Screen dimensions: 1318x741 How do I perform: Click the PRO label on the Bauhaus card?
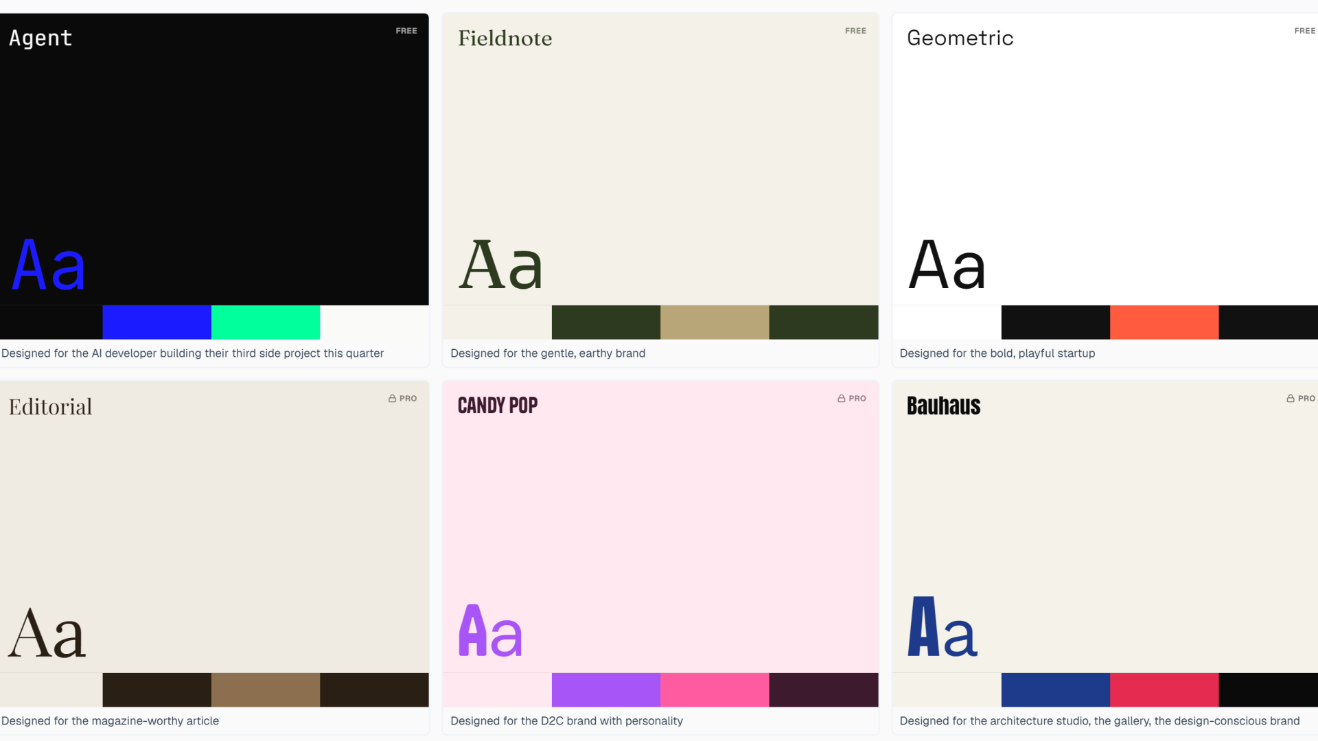pos(1306,399)
